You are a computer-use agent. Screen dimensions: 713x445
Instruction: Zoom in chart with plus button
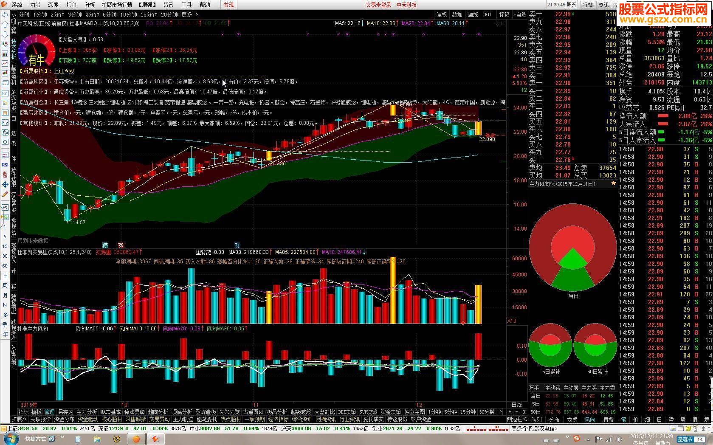[510, 412]
